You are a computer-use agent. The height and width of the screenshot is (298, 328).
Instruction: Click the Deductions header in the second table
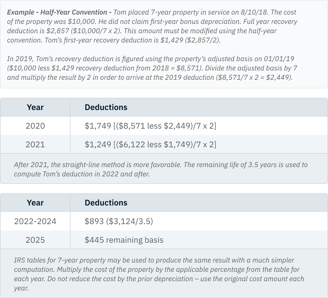[106, 203]
